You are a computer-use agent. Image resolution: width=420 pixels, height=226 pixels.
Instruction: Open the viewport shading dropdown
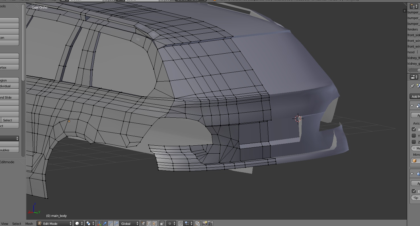coord(79,223)
